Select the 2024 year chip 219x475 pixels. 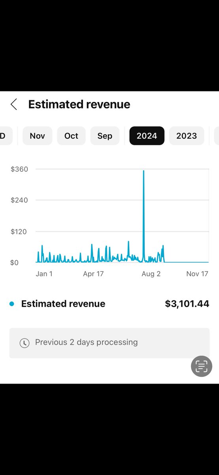[x=147, y=136]
